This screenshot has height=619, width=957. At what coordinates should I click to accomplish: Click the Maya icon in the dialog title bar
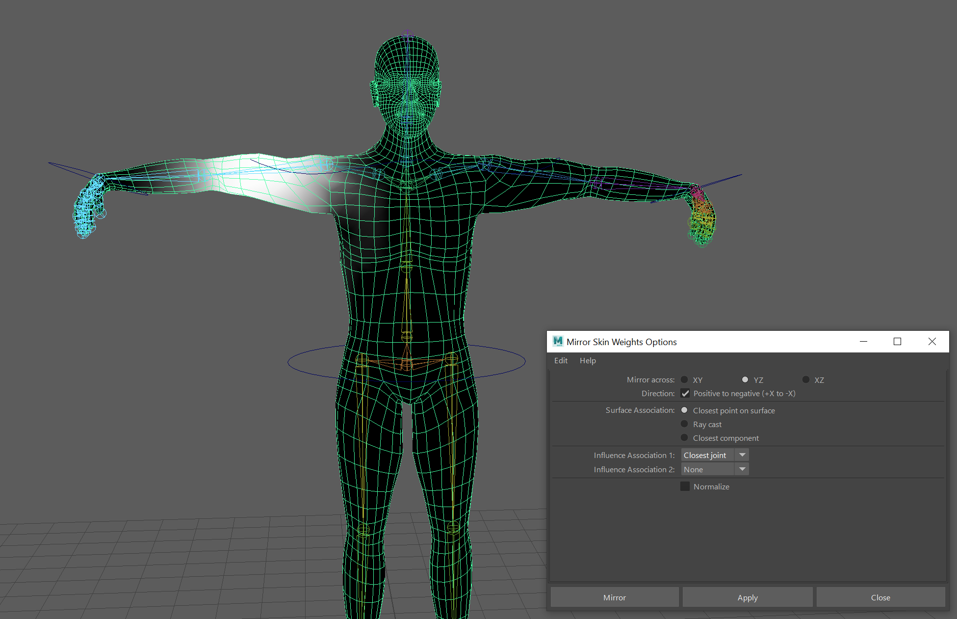click(557, 342)
